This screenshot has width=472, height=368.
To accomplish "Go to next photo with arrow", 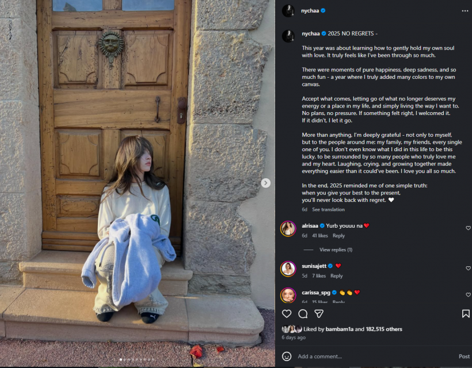I will [265, 183].
